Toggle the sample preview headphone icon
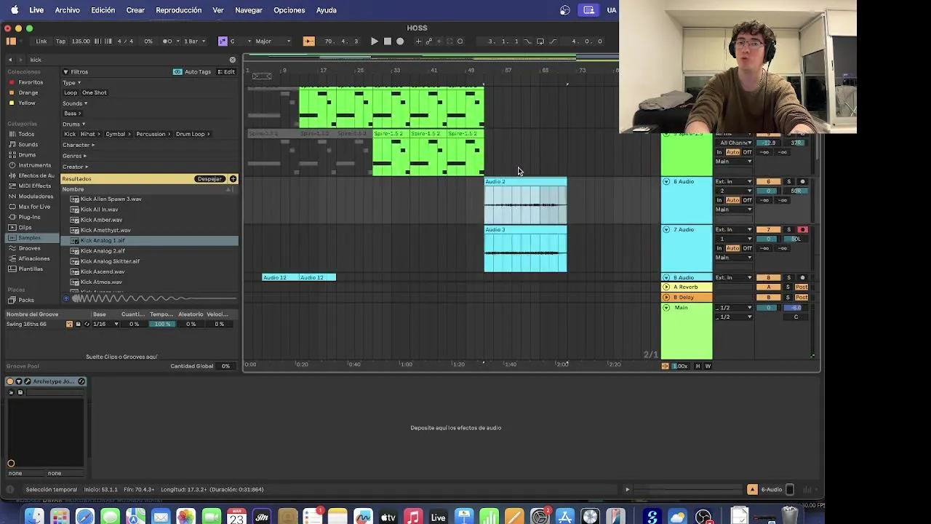The height and width of the screenshot is (524, 931). tap(66, 298)
